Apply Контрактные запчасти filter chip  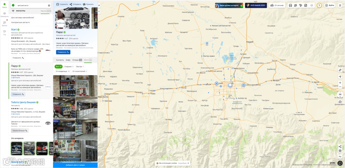coord(21,22)
